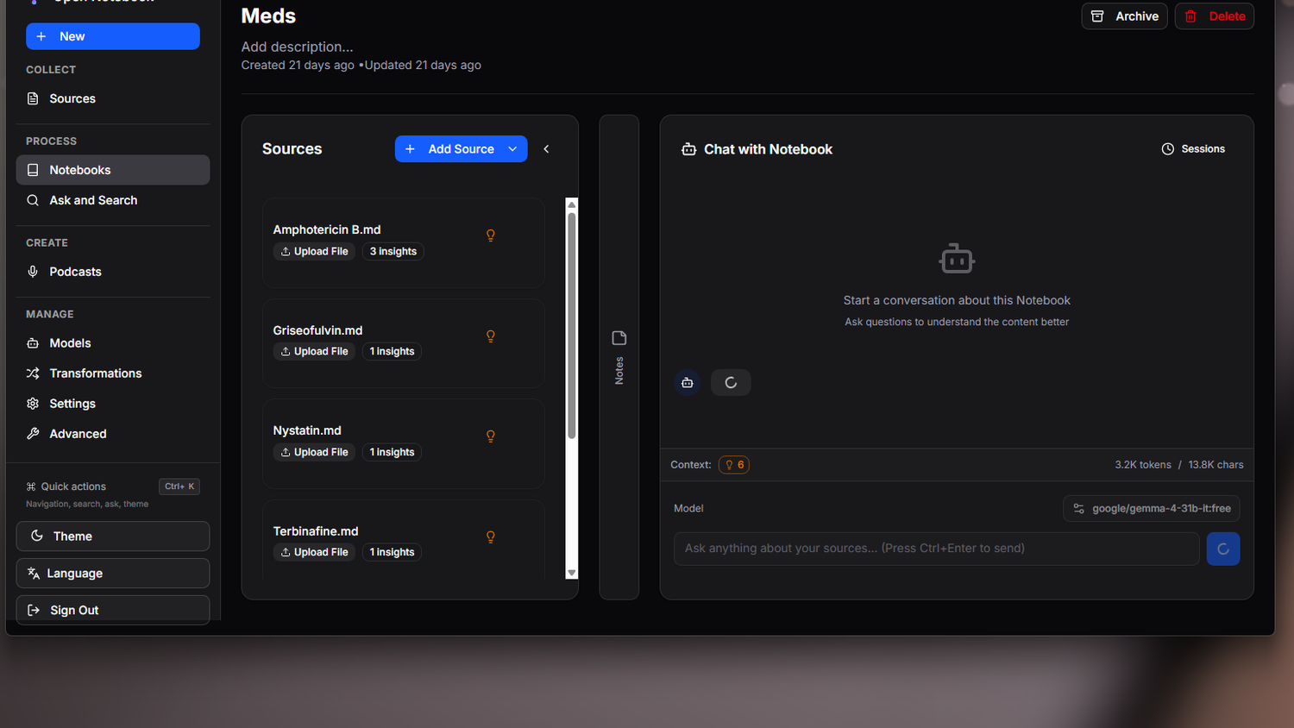Collapse the Sources panel with chevron

pos(547,149)
